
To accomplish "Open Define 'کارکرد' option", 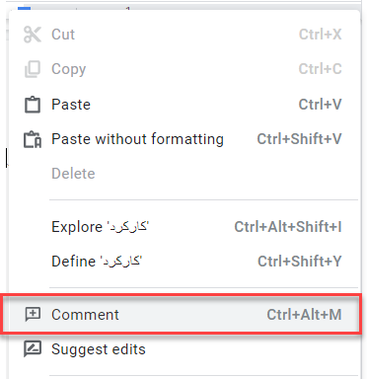I will click(184, 262).
